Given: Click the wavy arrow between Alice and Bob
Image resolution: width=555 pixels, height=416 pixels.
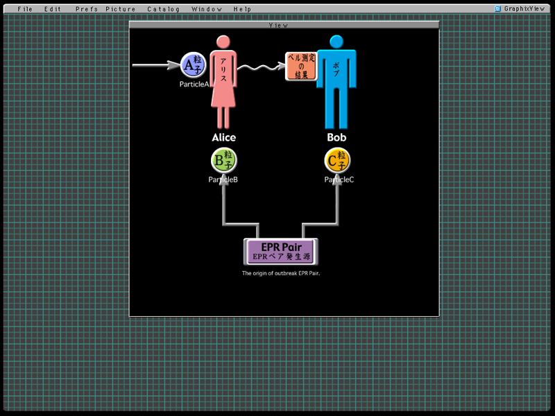Looking at the screenshot, I should tap(262, 69).
